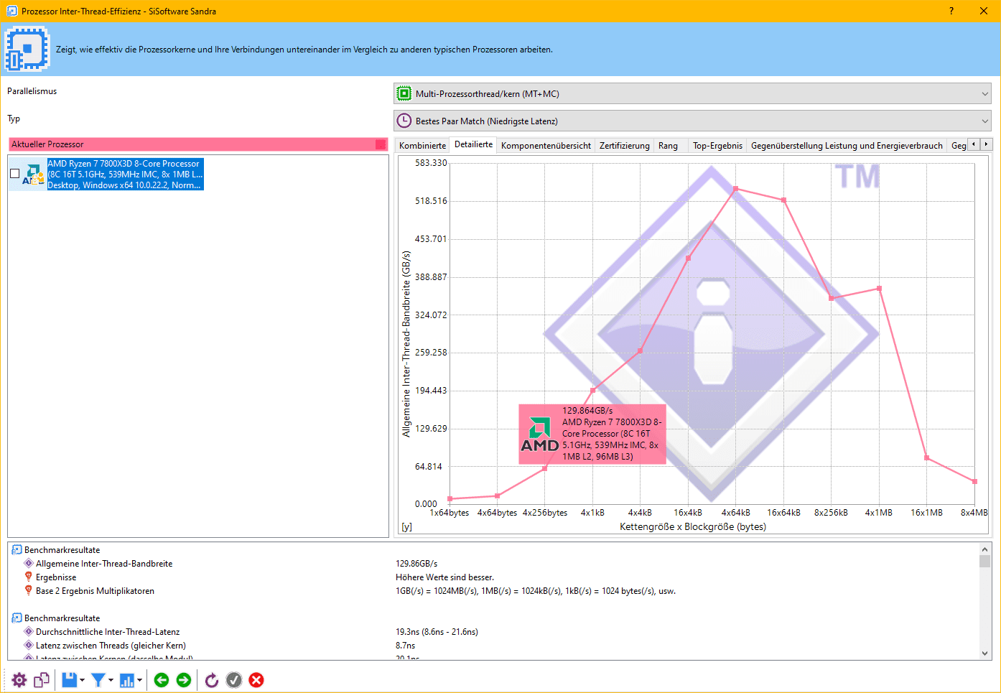1001x693 pixels.
Task: Click the hint icon beside Base 2 Ergebnis Multiplikatoren
Action: pyautogui.click(x=29, y=590)
